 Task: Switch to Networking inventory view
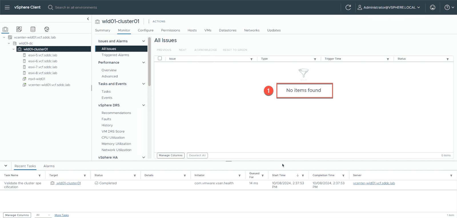(x=47, y=29)
